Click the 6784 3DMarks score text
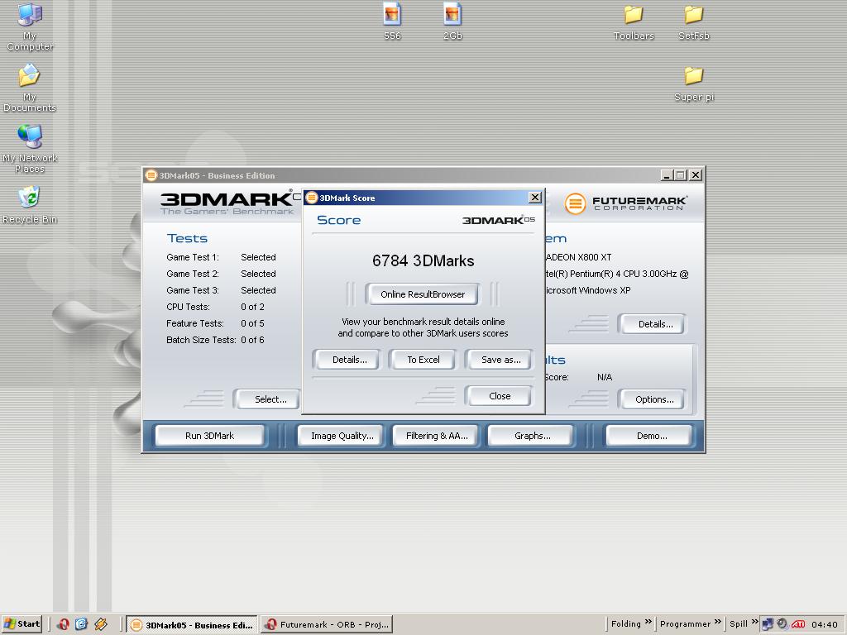The height and width of the screenshot is (635, 847). pyautogui.click(x=423, y=260)
